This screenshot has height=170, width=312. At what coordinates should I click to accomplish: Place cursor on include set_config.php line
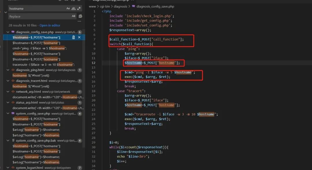(x=141, y=25)
